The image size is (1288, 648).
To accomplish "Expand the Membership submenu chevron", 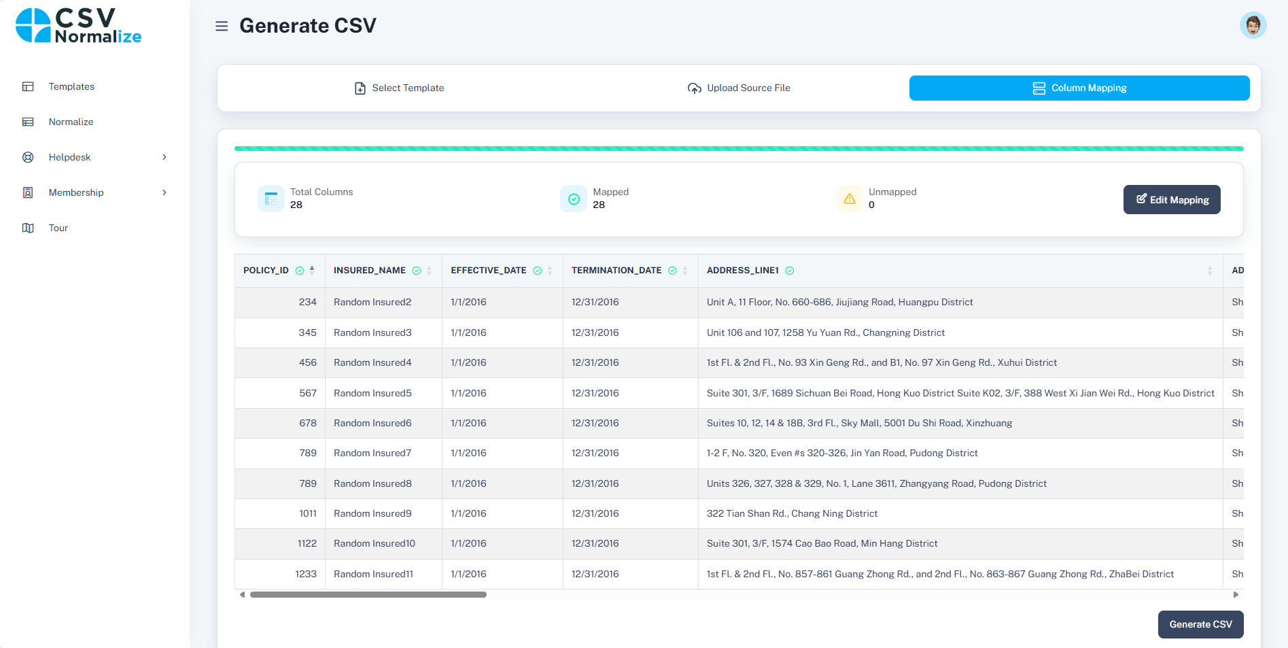I will click(164, 192).
